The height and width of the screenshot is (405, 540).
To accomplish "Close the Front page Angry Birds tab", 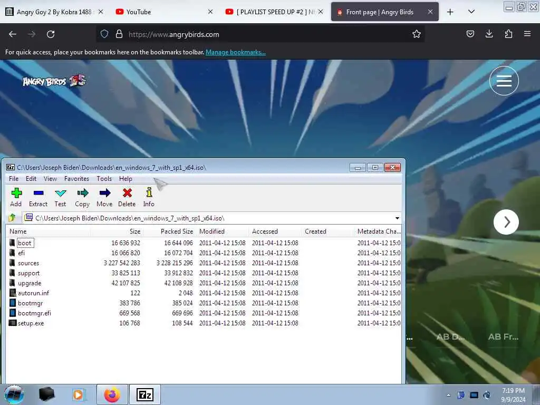I will coord(430,12).
